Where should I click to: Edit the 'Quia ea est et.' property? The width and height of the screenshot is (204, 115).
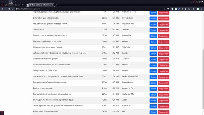coord(153,30)
